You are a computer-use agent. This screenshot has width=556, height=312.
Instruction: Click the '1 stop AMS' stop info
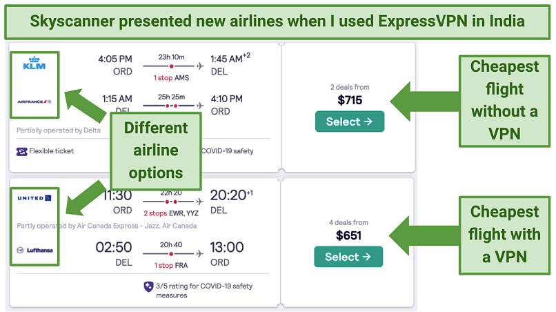pyautogui.click(x=172, y=78)
